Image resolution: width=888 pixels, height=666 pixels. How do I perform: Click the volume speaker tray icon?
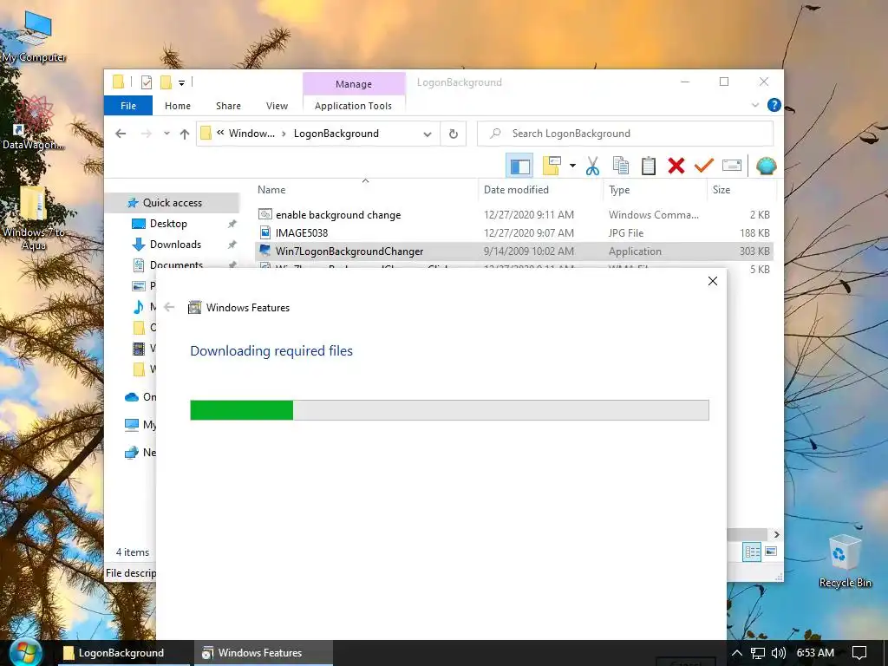[x=778, y=653]
